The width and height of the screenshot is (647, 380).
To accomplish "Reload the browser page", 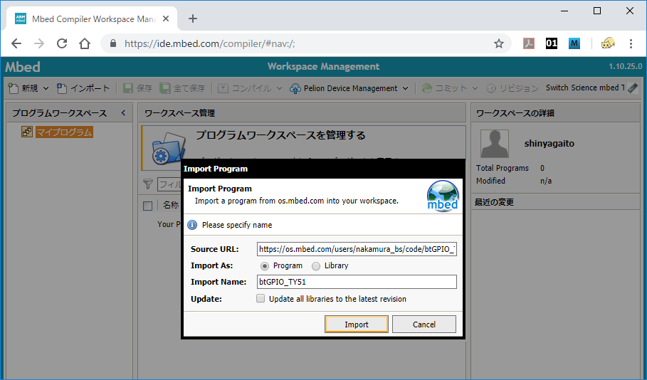I will (x=62, y=43).
